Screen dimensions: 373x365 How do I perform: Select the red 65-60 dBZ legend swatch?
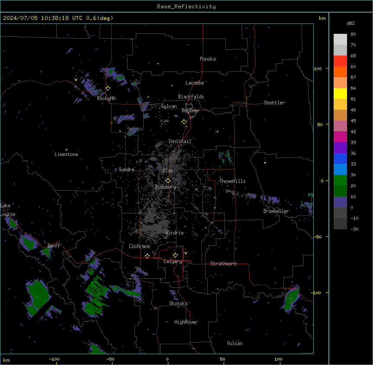pos(340,61)
